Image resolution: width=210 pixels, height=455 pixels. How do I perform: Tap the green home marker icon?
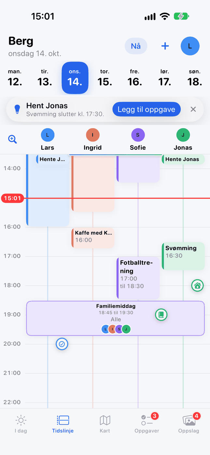[197, 286]
